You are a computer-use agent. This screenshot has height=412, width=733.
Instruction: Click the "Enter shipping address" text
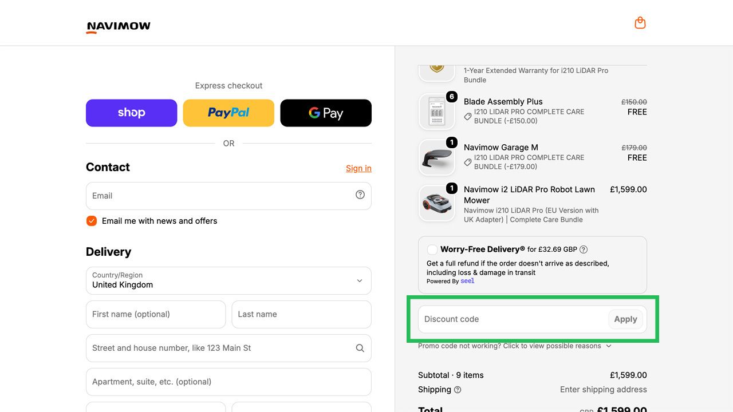coord(604,390)
